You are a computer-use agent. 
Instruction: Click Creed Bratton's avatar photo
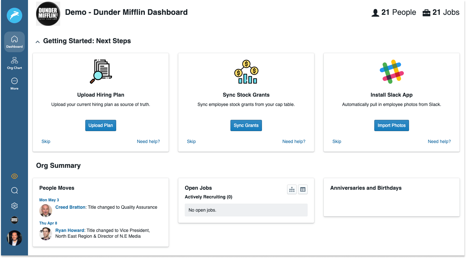coord(46,211)
